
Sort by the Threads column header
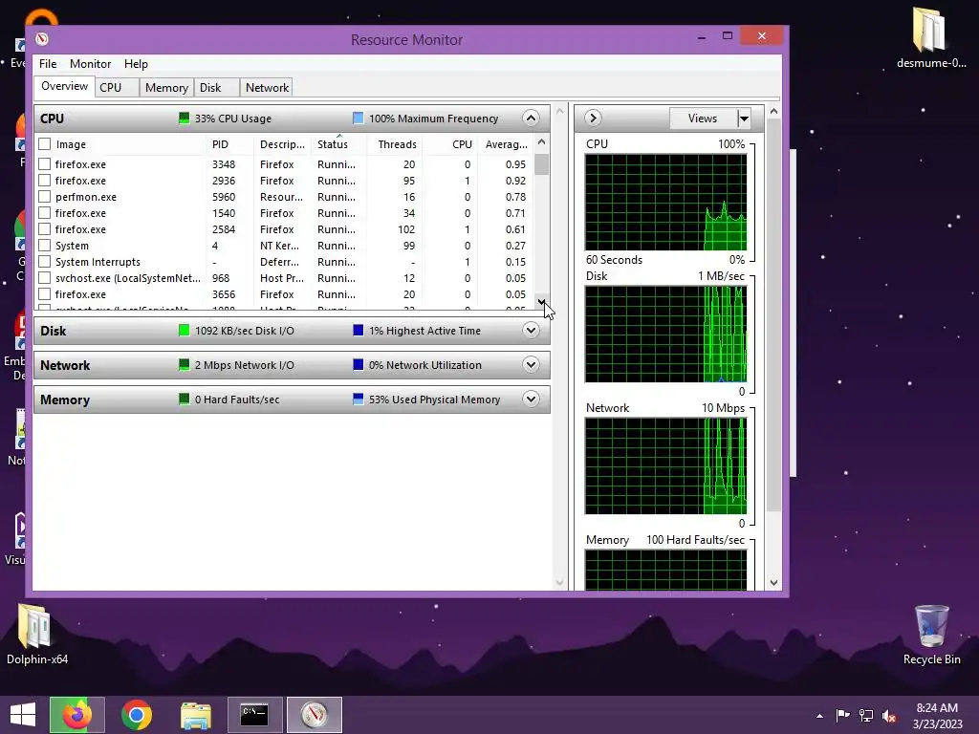395,144
